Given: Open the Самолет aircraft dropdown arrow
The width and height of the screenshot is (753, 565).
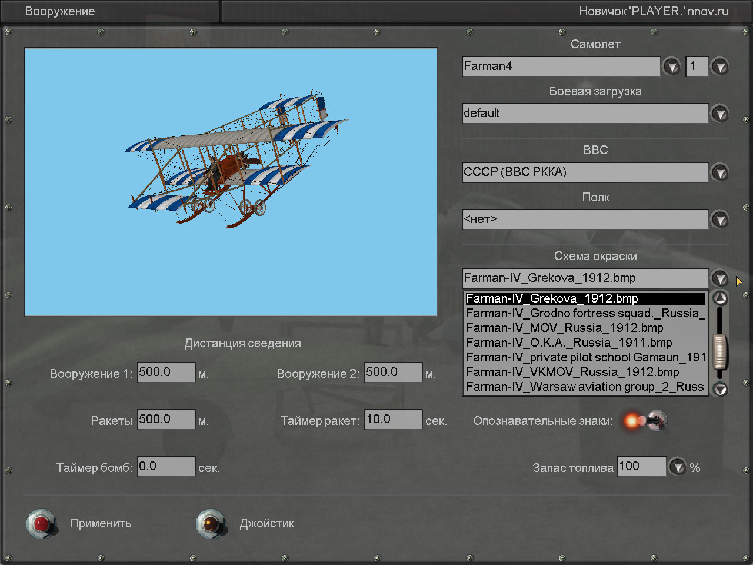Looking at the screenshot, I should (x=672, y=67).
